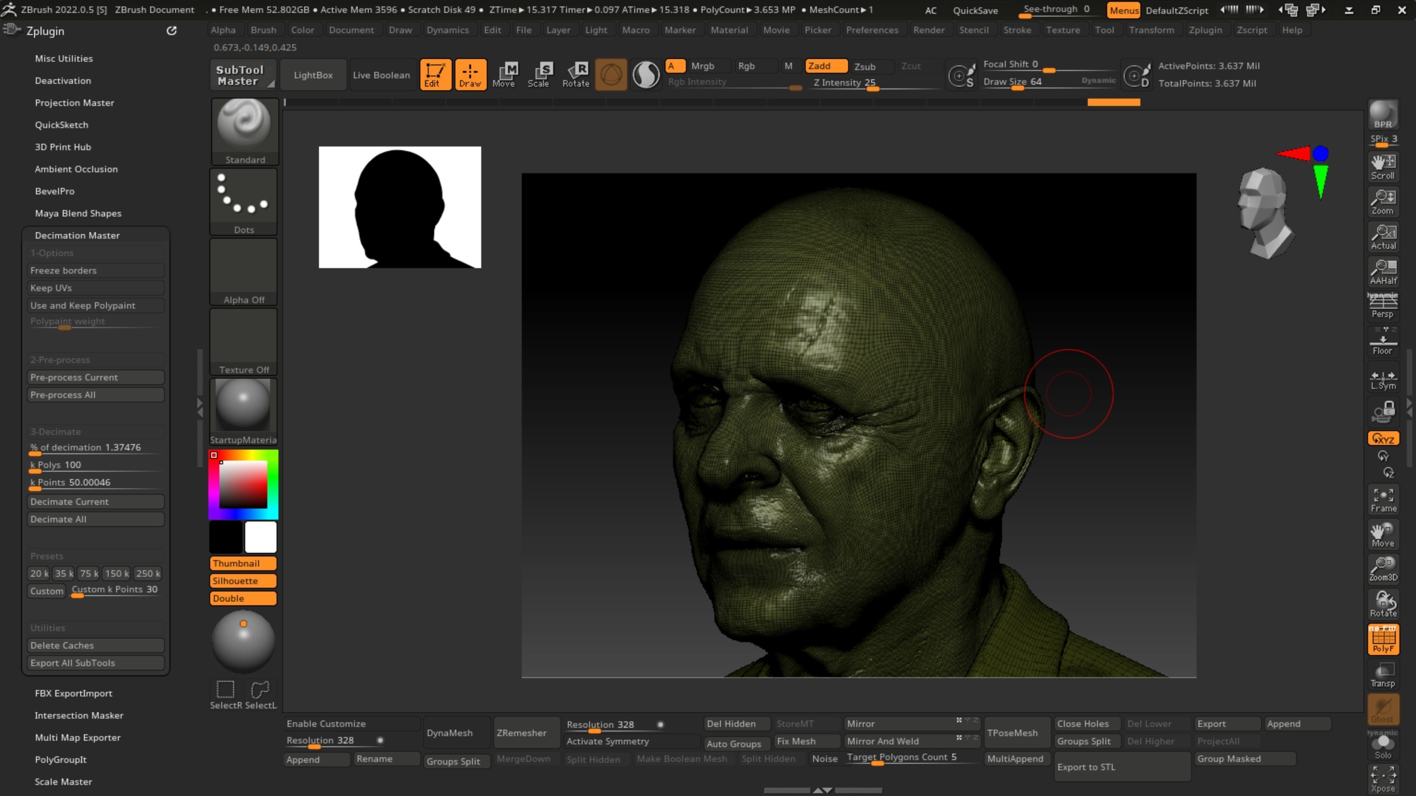The width and height of the screenshot is (1416, 796).
Task: Toggle Floor grid display
Action: click(1383, 342)
